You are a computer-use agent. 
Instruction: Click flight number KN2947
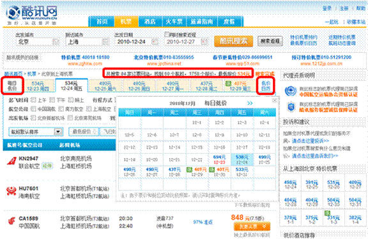coord(28,159)
